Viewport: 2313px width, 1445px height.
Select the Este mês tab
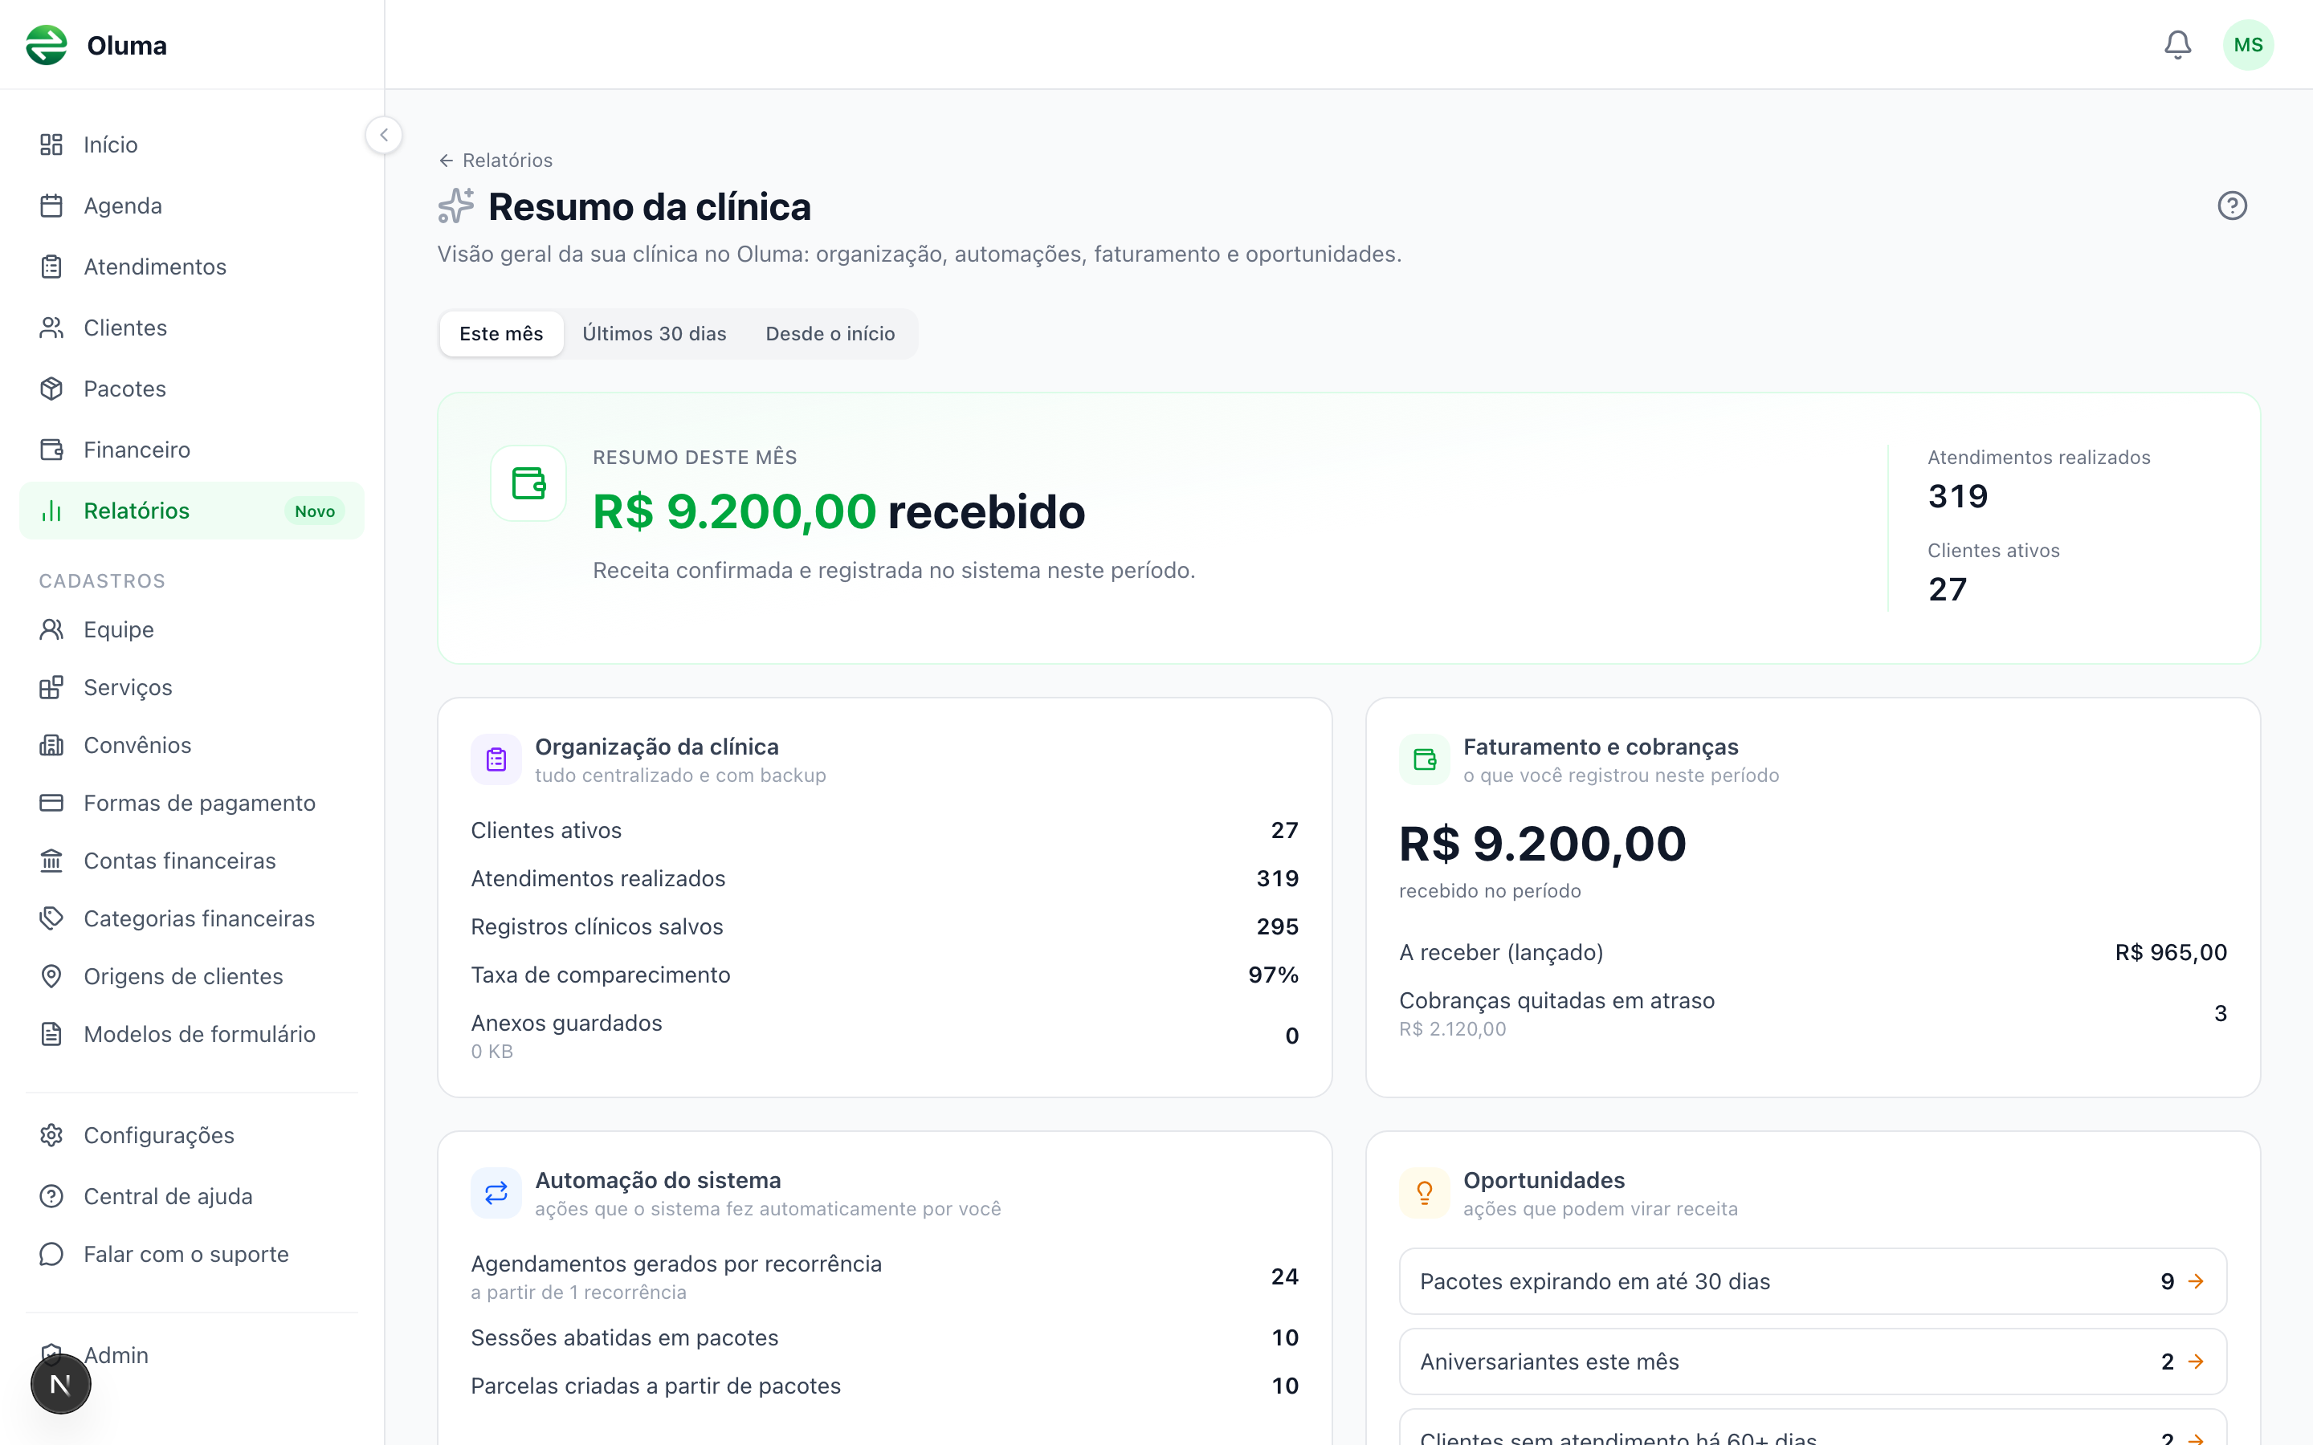pos(501,333)
